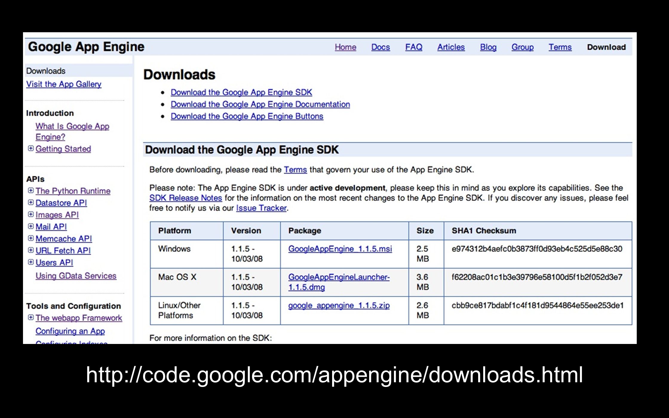Click the Introduction sidebar heading
Image resolution: width=669 pixels, height=418 pixels.
[x=50, y=113]
